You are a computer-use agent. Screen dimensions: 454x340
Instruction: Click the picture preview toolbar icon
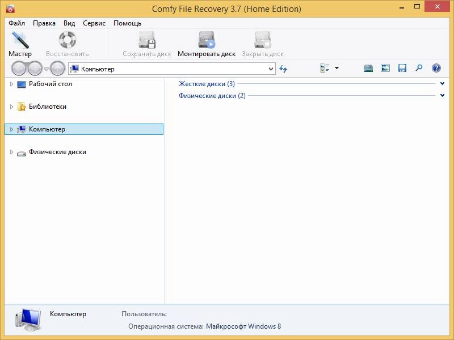click(385, 68)
